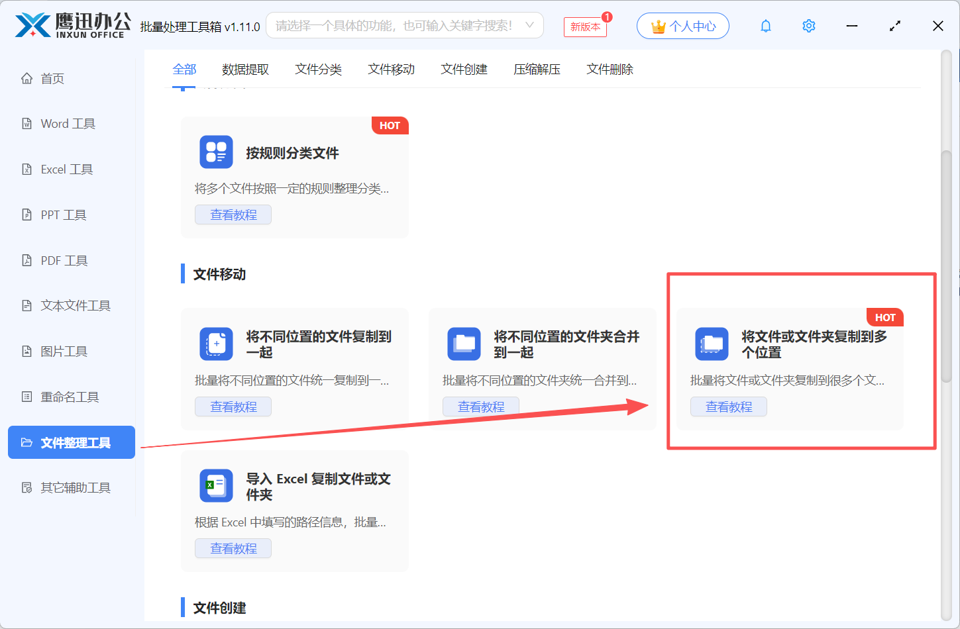Click the 将不同位置的文件夹合并到一起 folder icon

(x=464, y=344)
